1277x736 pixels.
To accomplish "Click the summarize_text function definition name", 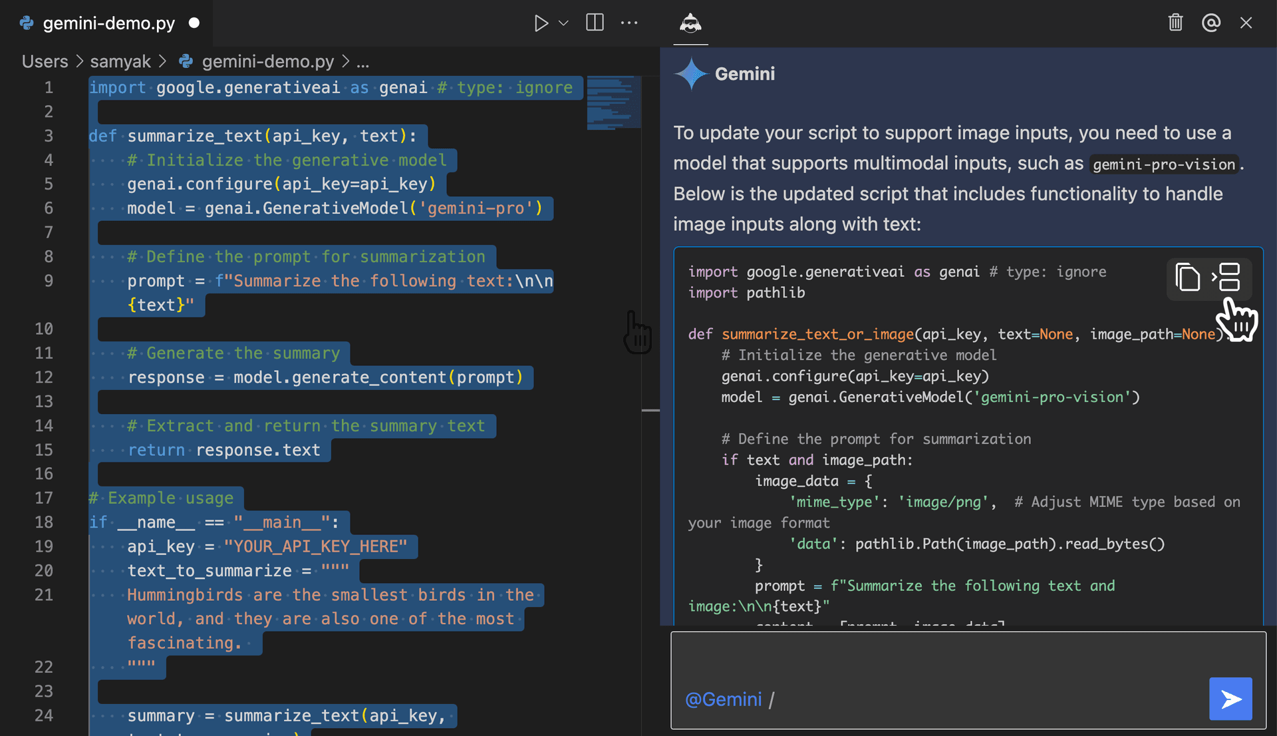I will (x=196, y=136).
